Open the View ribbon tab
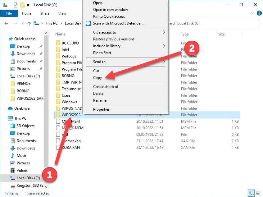The width and height of the screenshot is (263, 197). pos(62,13)
